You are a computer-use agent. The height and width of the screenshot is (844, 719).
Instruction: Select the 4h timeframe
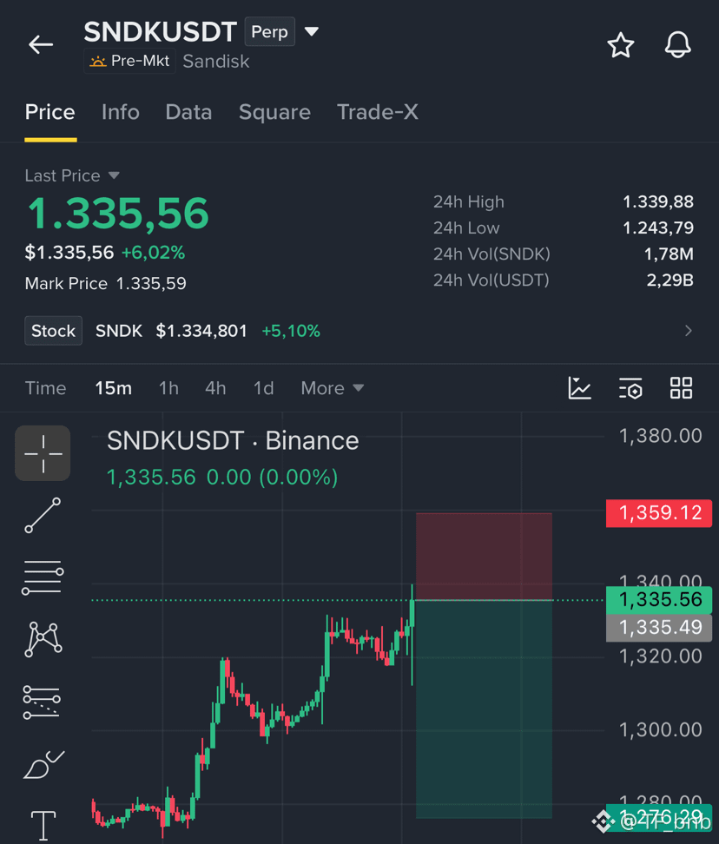pos(215,388)
